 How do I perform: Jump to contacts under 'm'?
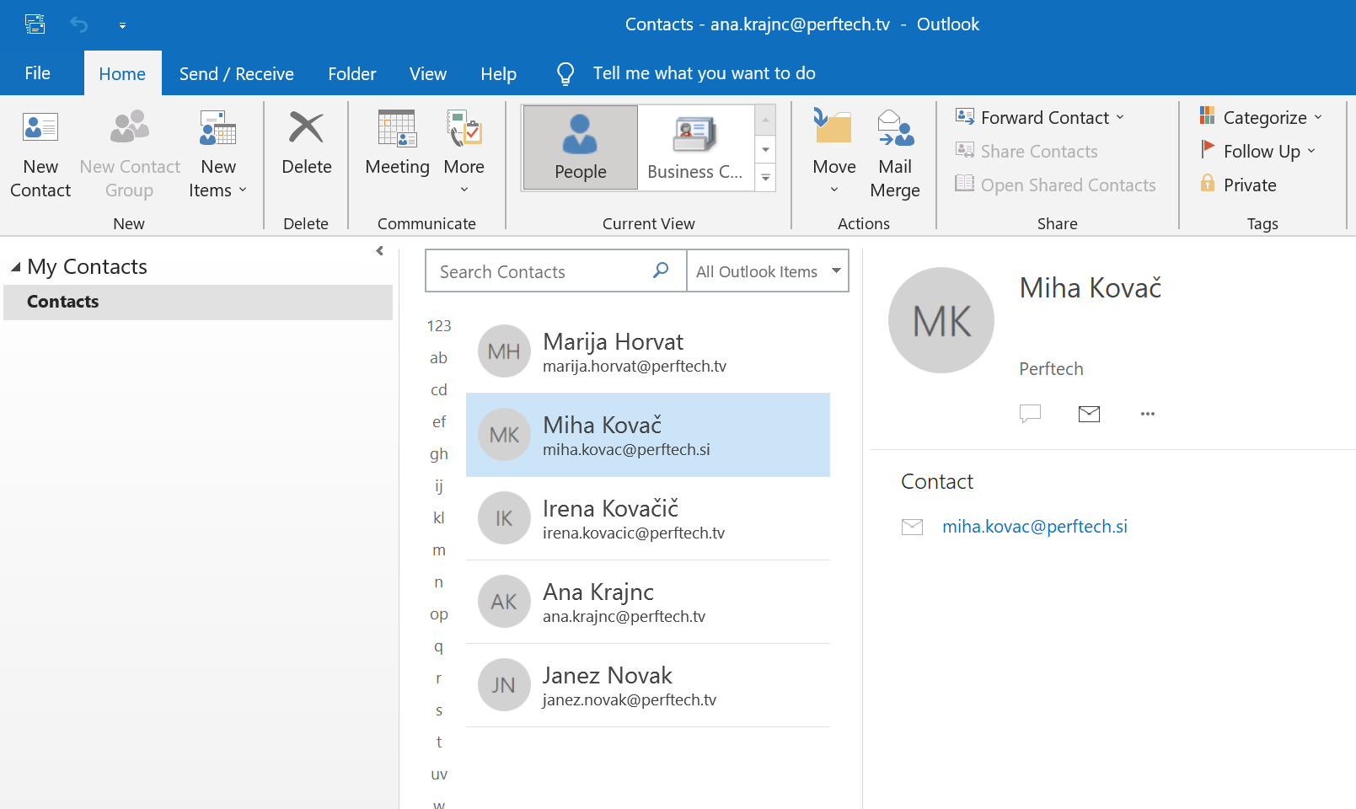pos(439,550)
